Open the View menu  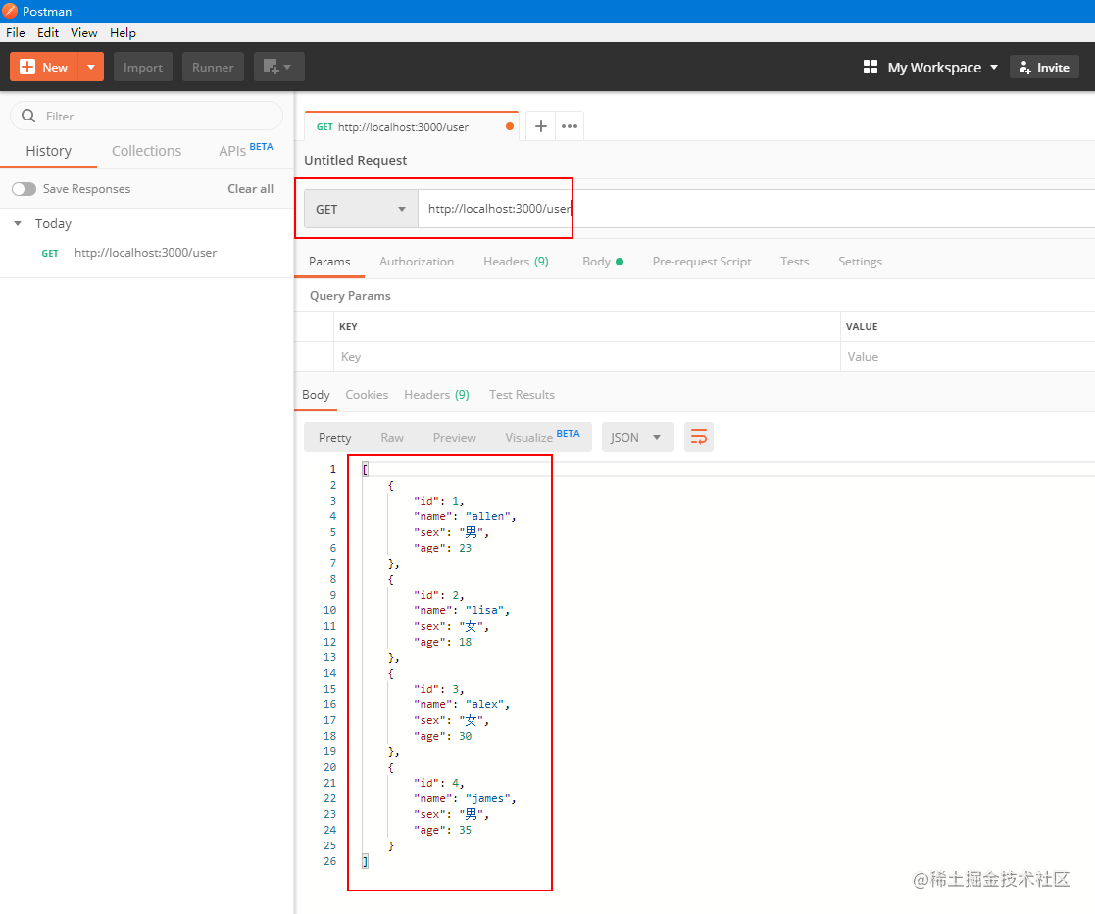(x=83, y=32)
